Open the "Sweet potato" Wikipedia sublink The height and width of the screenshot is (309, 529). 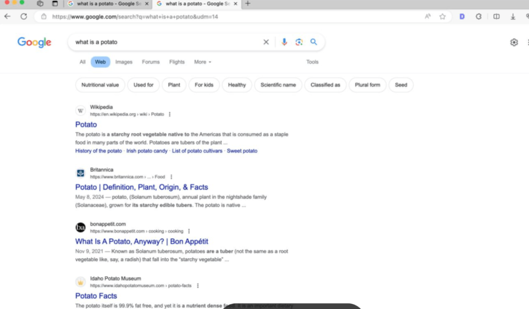[x=242, y=151]
